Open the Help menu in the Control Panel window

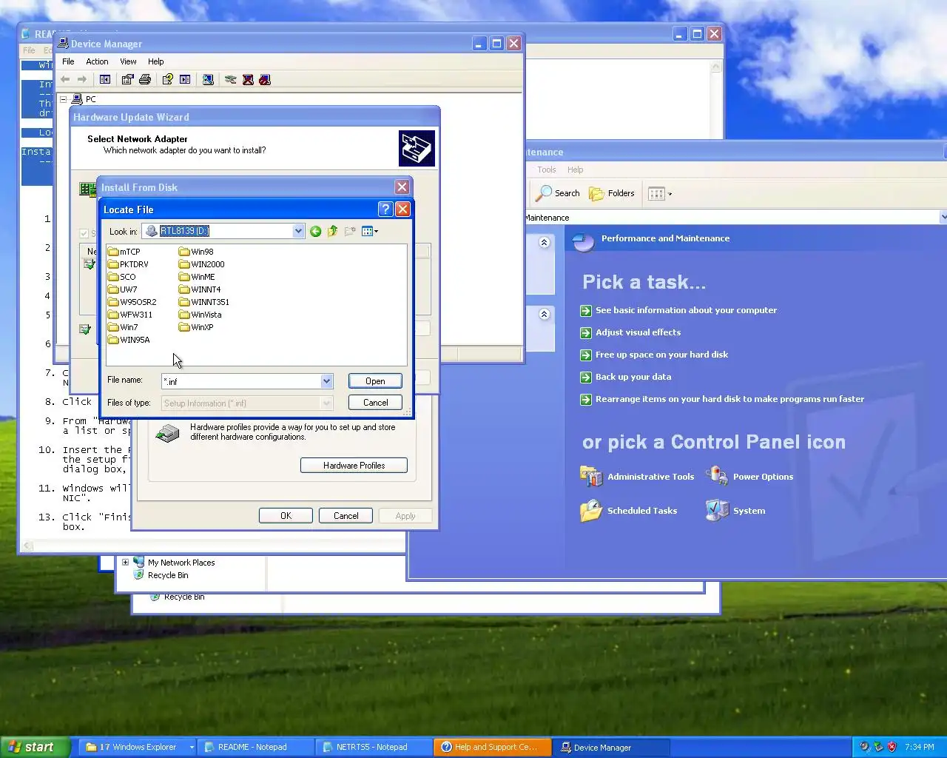click(575, 170)
